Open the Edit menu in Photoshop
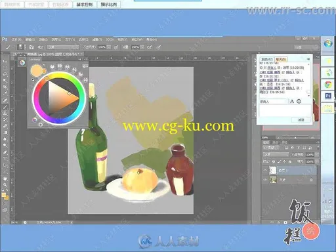The width and height of the screenshot is (336, 252). pos(30,39)
